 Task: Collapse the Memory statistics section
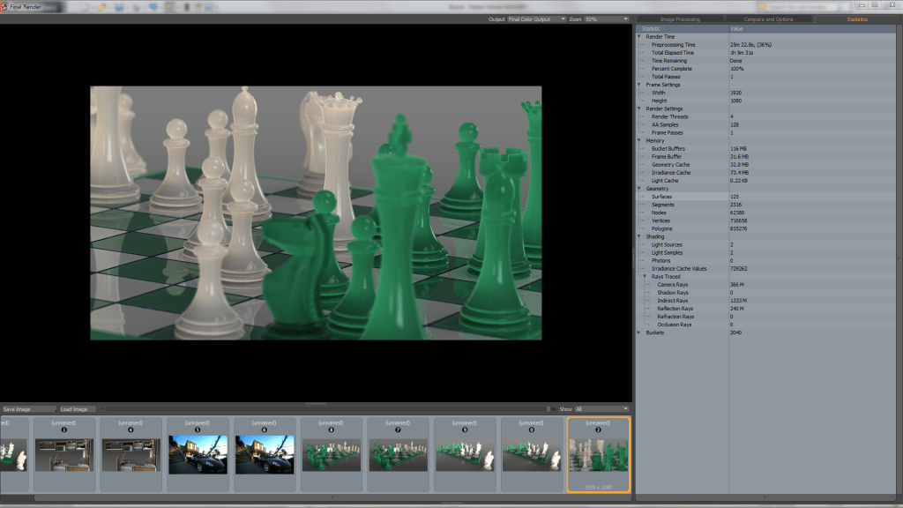[x=638, y=140]
